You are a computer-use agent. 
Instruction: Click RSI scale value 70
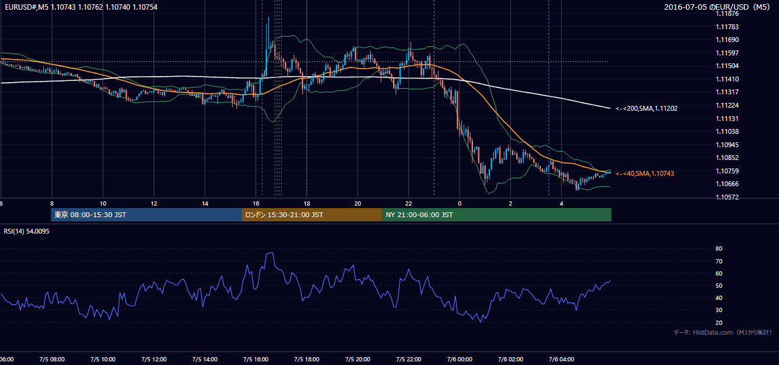(719, 261)
